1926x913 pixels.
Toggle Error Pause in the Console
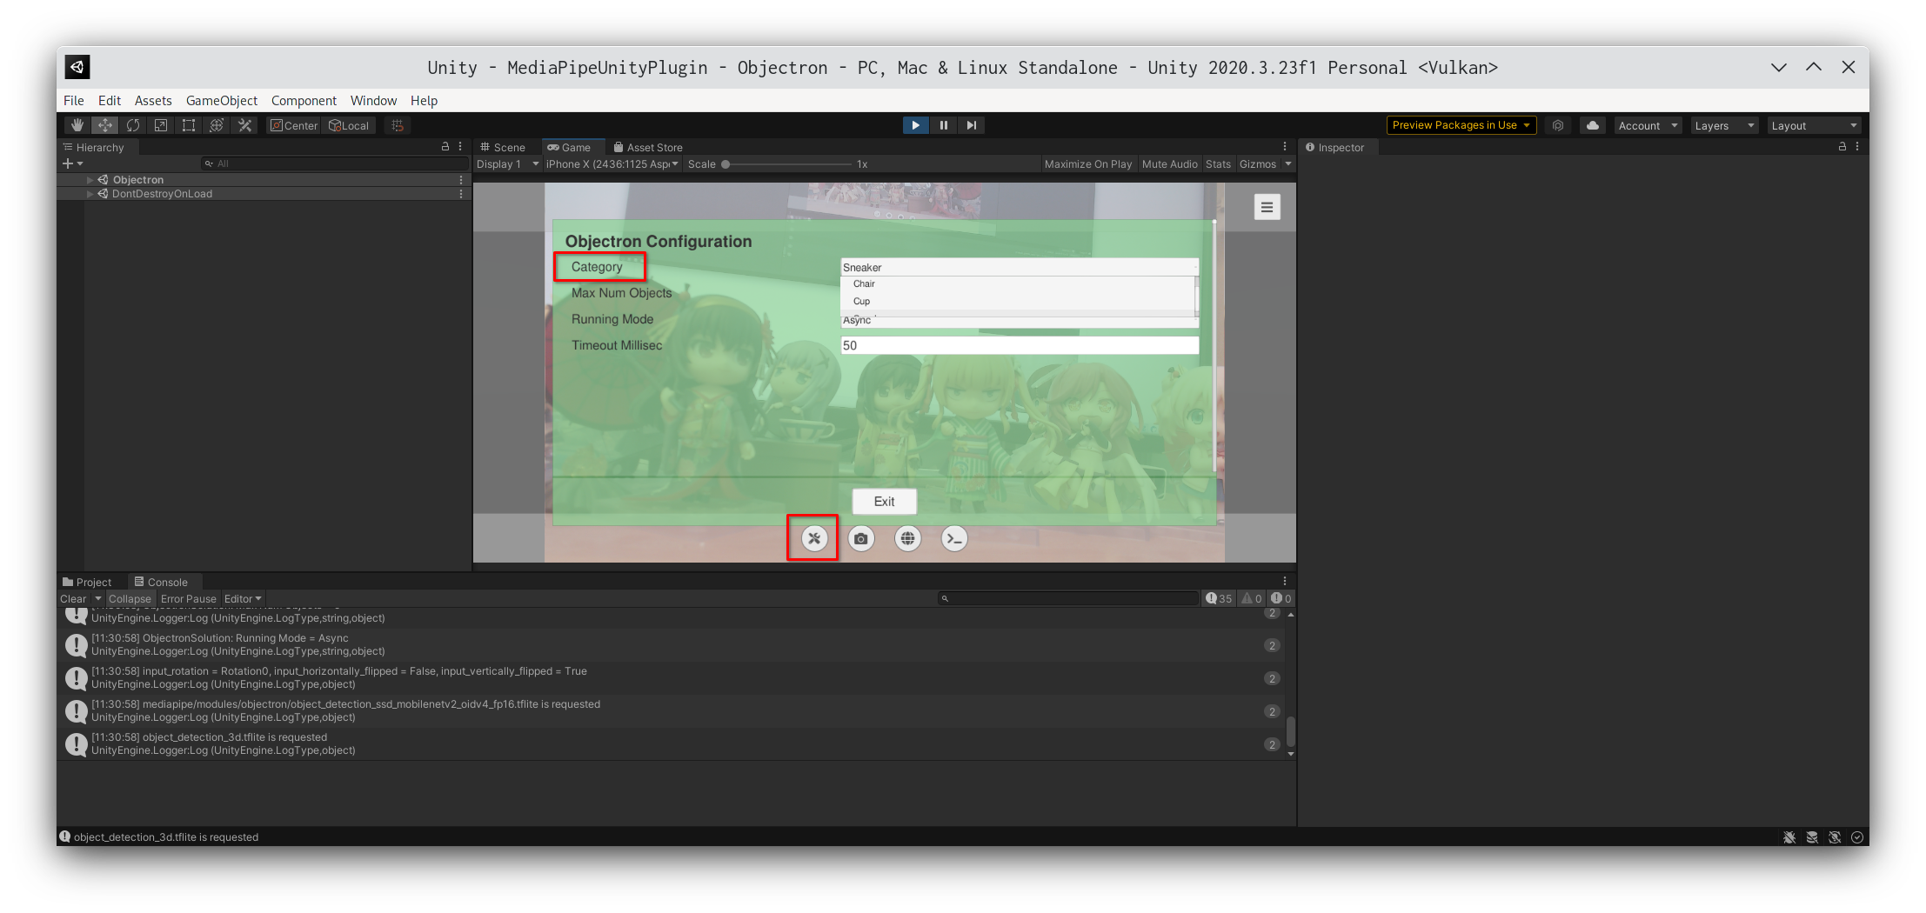click(x=188, y=598)
